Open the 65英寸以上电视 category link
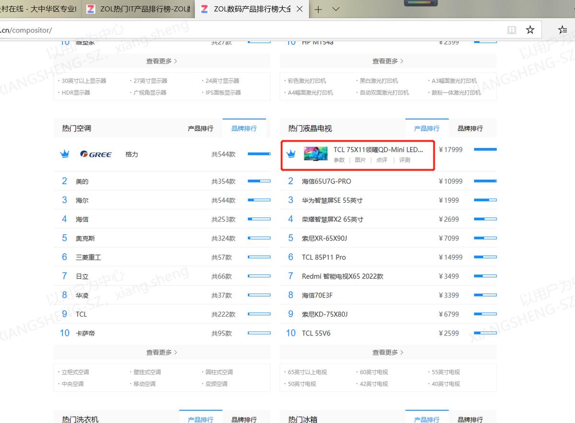Image resolution: width=575 pixels, height=423 pixels. 307,372
